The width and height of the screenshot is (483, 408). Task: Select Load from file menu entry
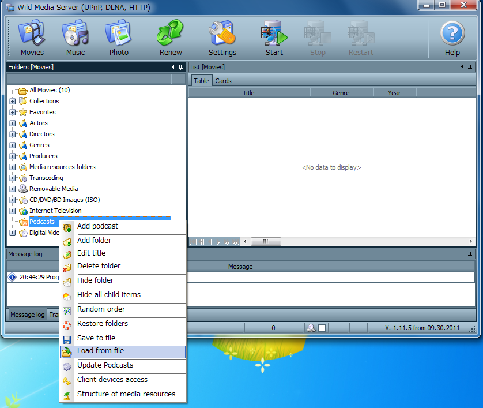coord(123,351)
